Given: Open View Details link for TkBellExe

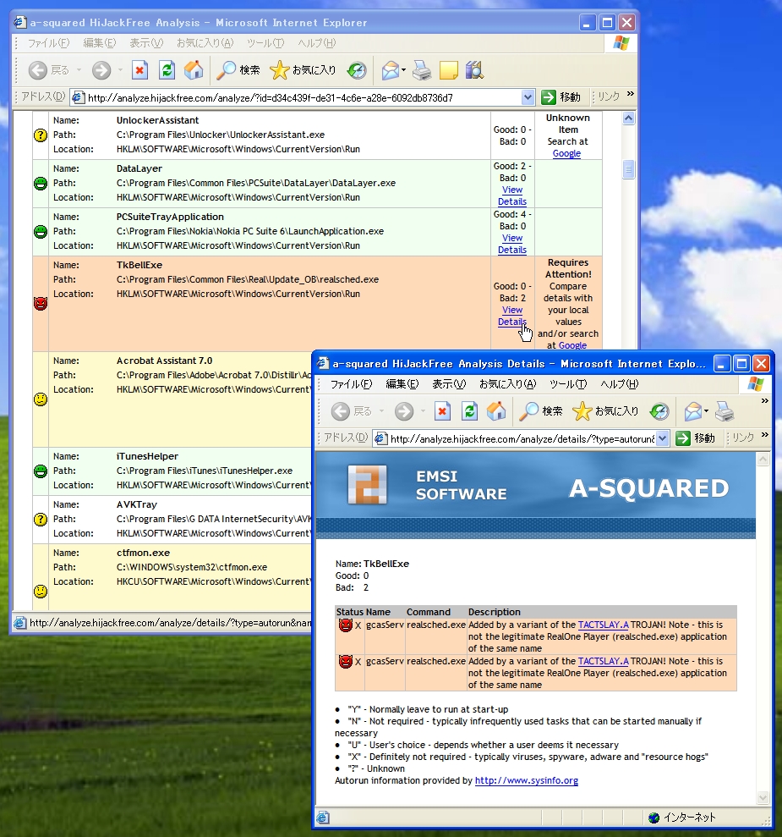Looking at the screenshot, I should point(512,316).
